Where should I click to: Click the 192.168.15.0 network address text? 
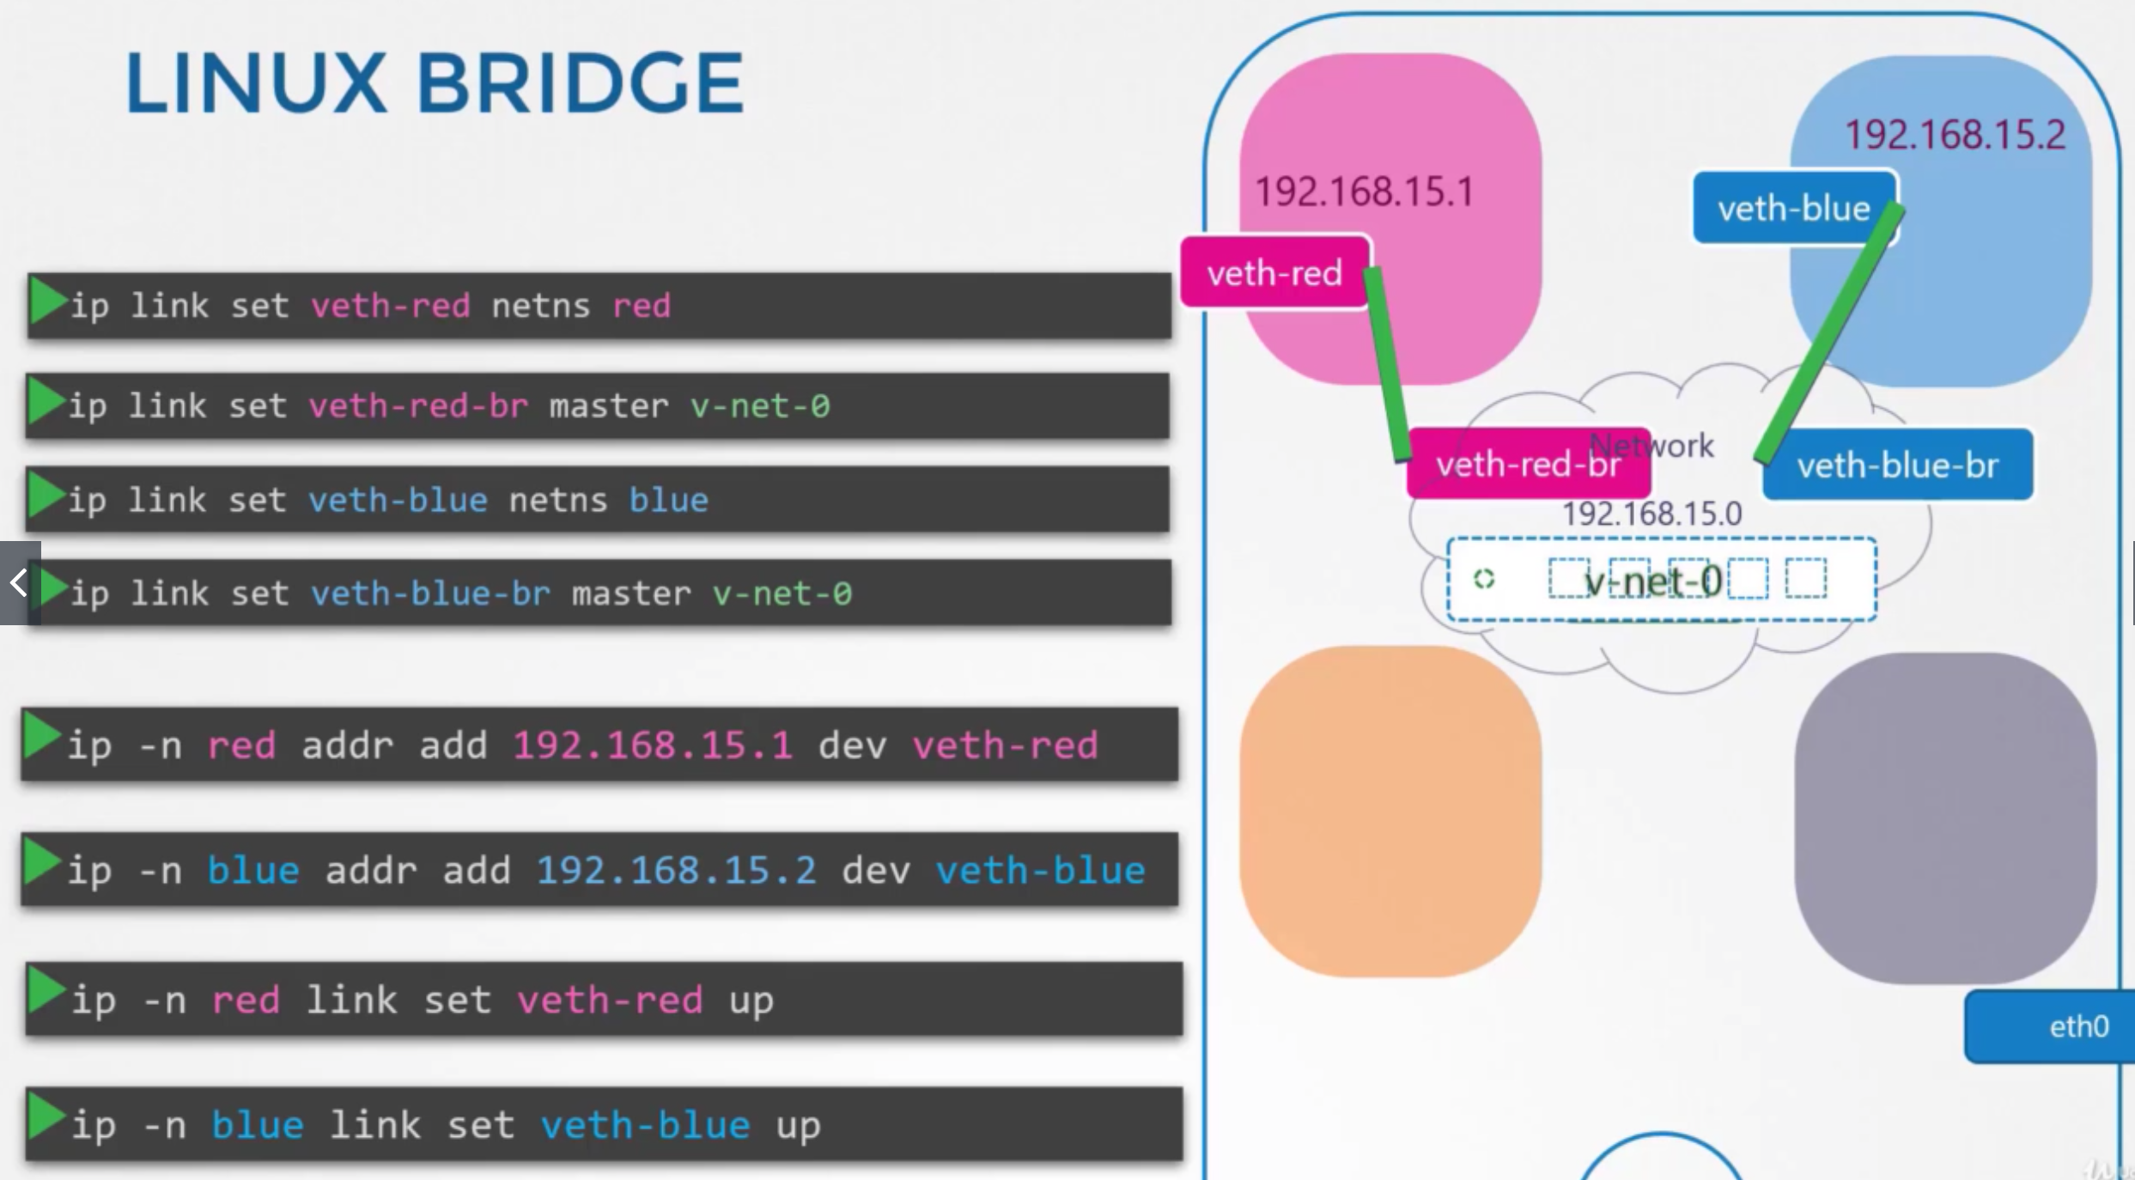pyautogui.click(x=1651, y=514)
